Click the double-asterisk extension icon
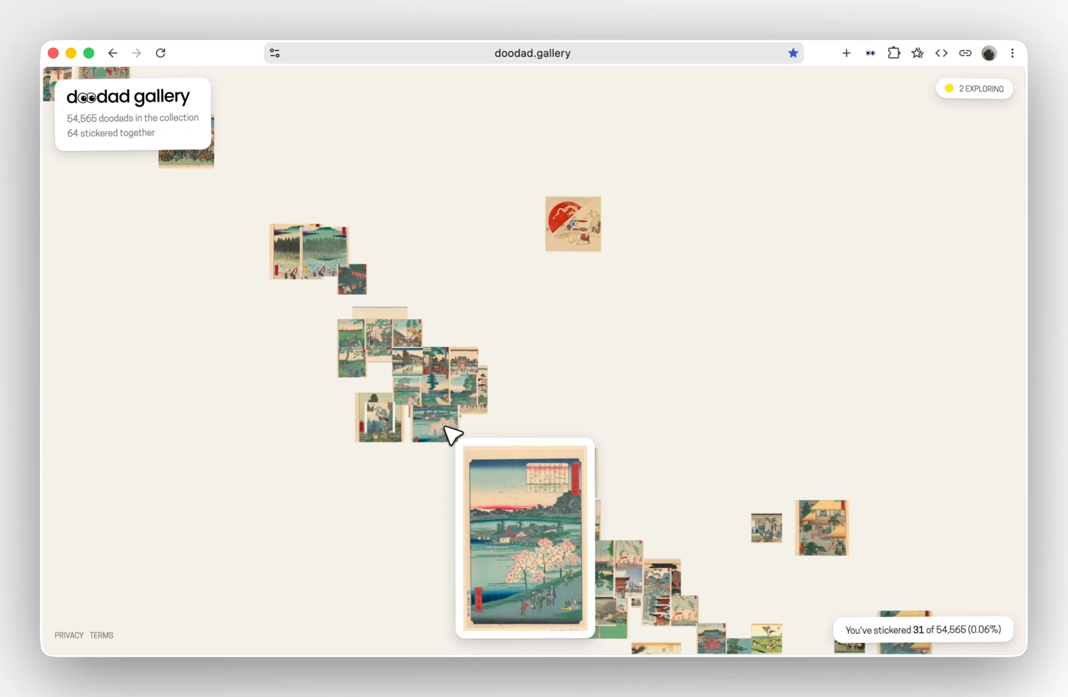 click(871, 53)
